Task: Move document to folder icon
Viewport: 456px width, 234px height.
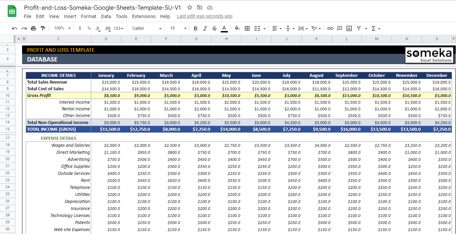Action: (x=199, y=7)
